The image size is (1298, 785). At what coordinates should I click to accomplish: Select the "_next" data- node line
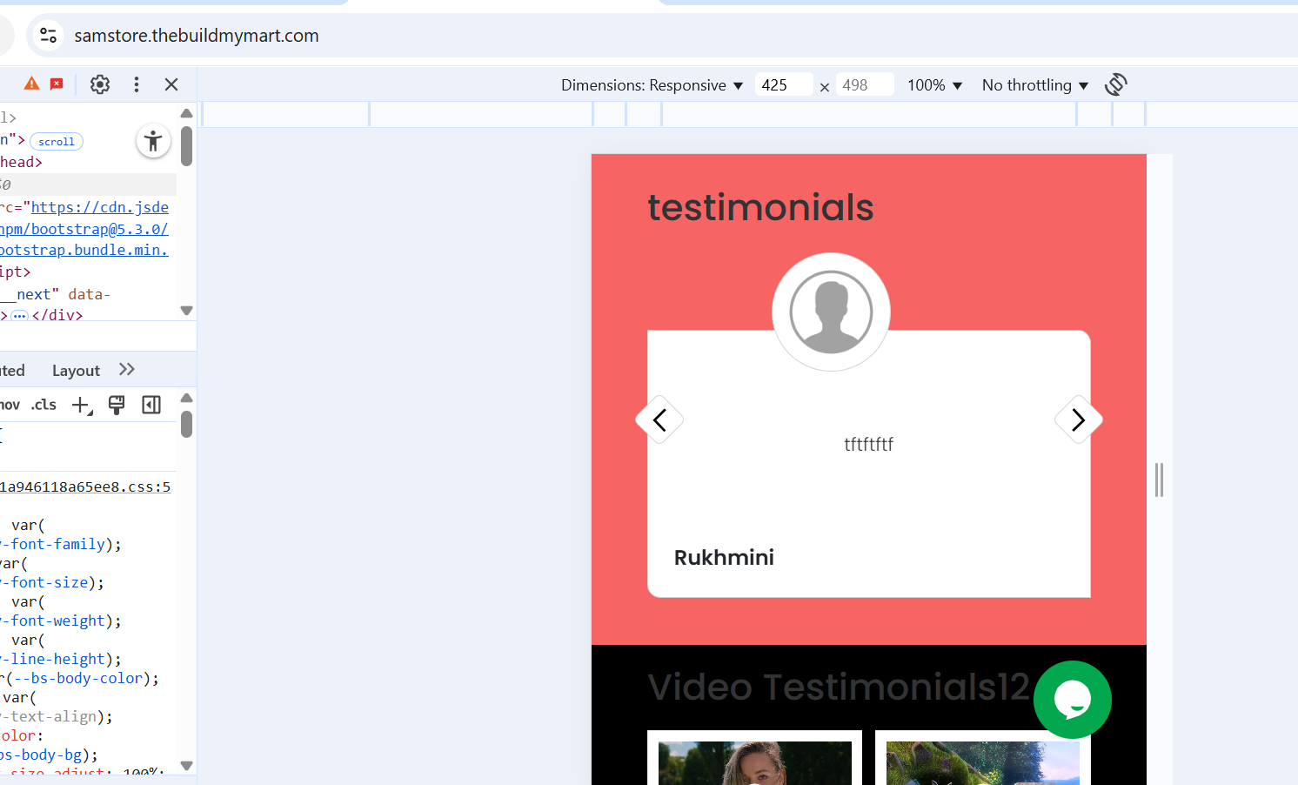click(55, 294)
